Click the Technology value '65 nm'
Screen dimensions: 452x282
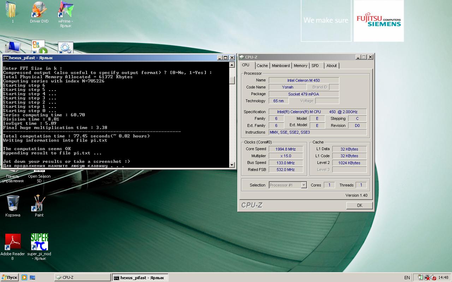[279, 101]
